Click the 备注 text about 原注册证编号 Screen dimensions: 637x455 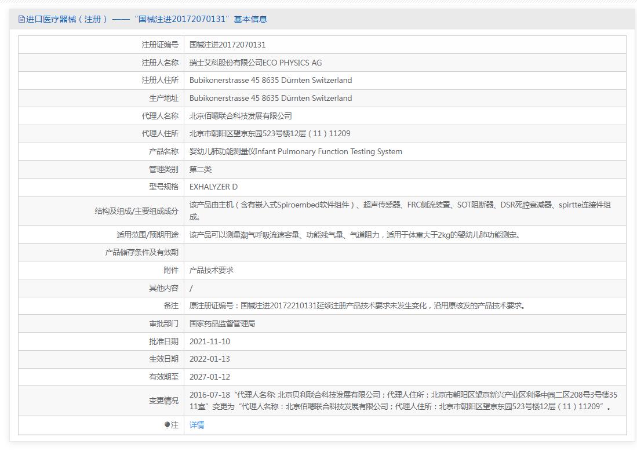point(358,305)
